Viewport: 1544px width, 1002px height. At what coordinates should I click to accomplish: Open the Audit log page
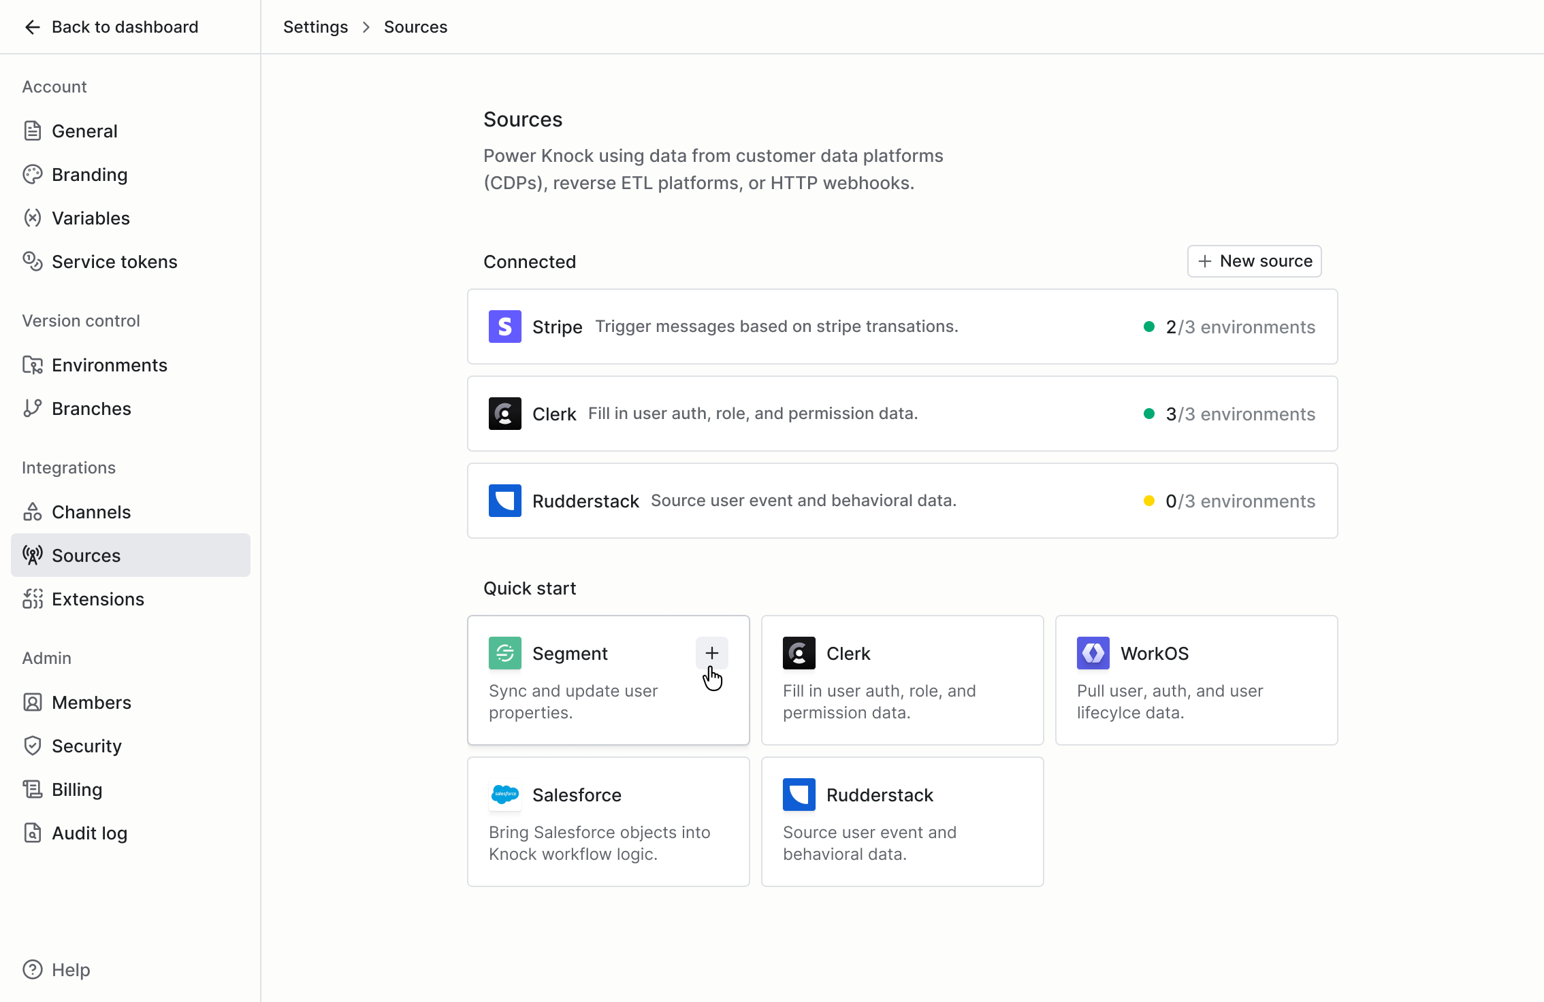(89, 833)
